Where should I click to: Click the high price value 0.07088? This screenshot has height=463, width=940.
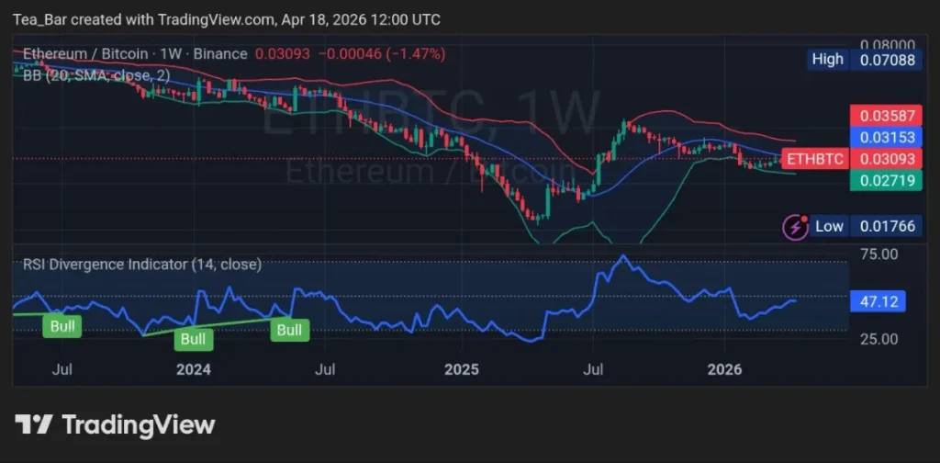point(883,60)
